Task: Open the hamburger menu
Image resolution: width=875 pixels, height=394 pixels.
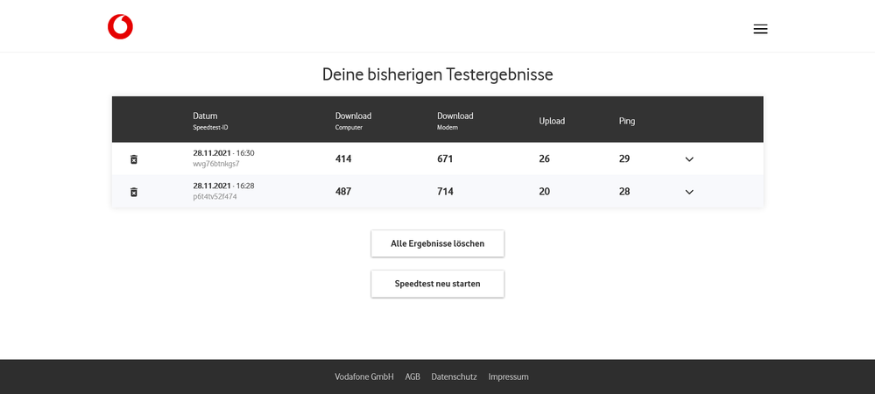Action: coord(760,29)
